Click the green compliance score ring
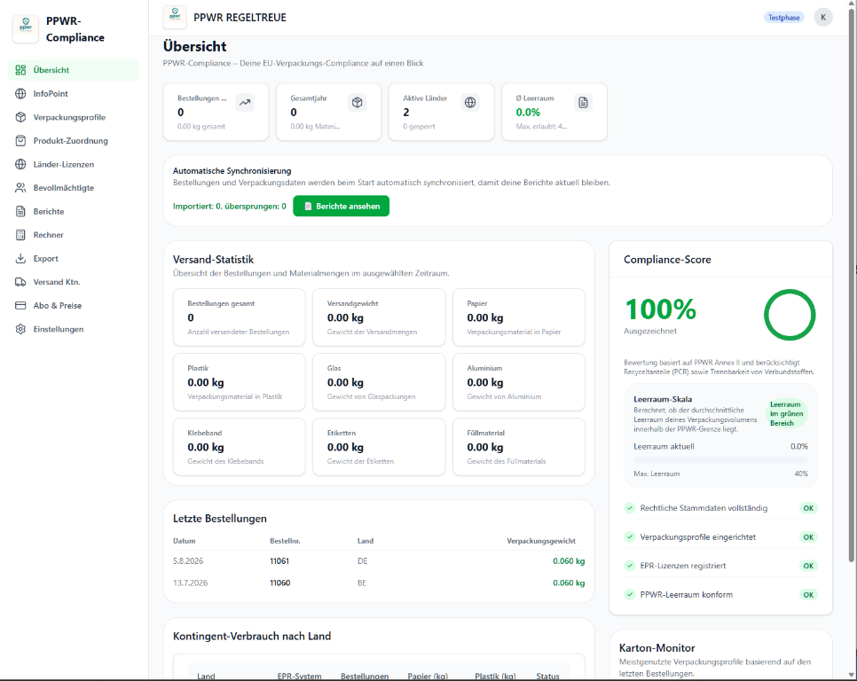 point(790,315)
